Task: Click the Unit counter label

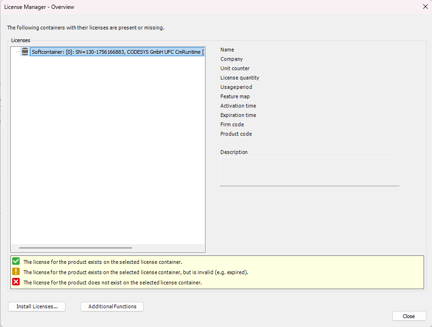Action: tap(235, 68)
